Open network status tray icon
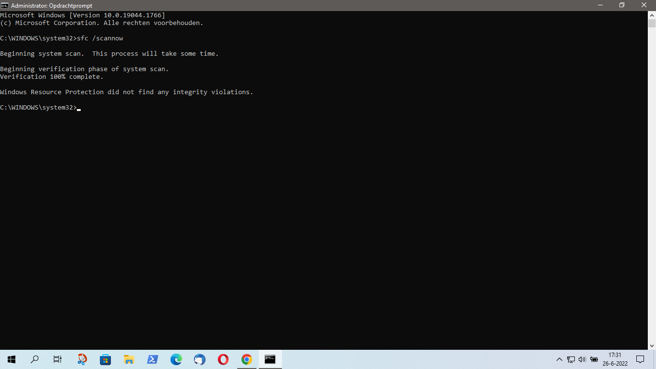The width and height of the screenshot is (656, 369). (x=571, y=359)
